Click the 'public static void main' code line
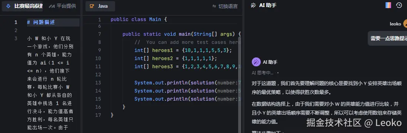Screen dimensions: 407x133 [x=182, y=34]
